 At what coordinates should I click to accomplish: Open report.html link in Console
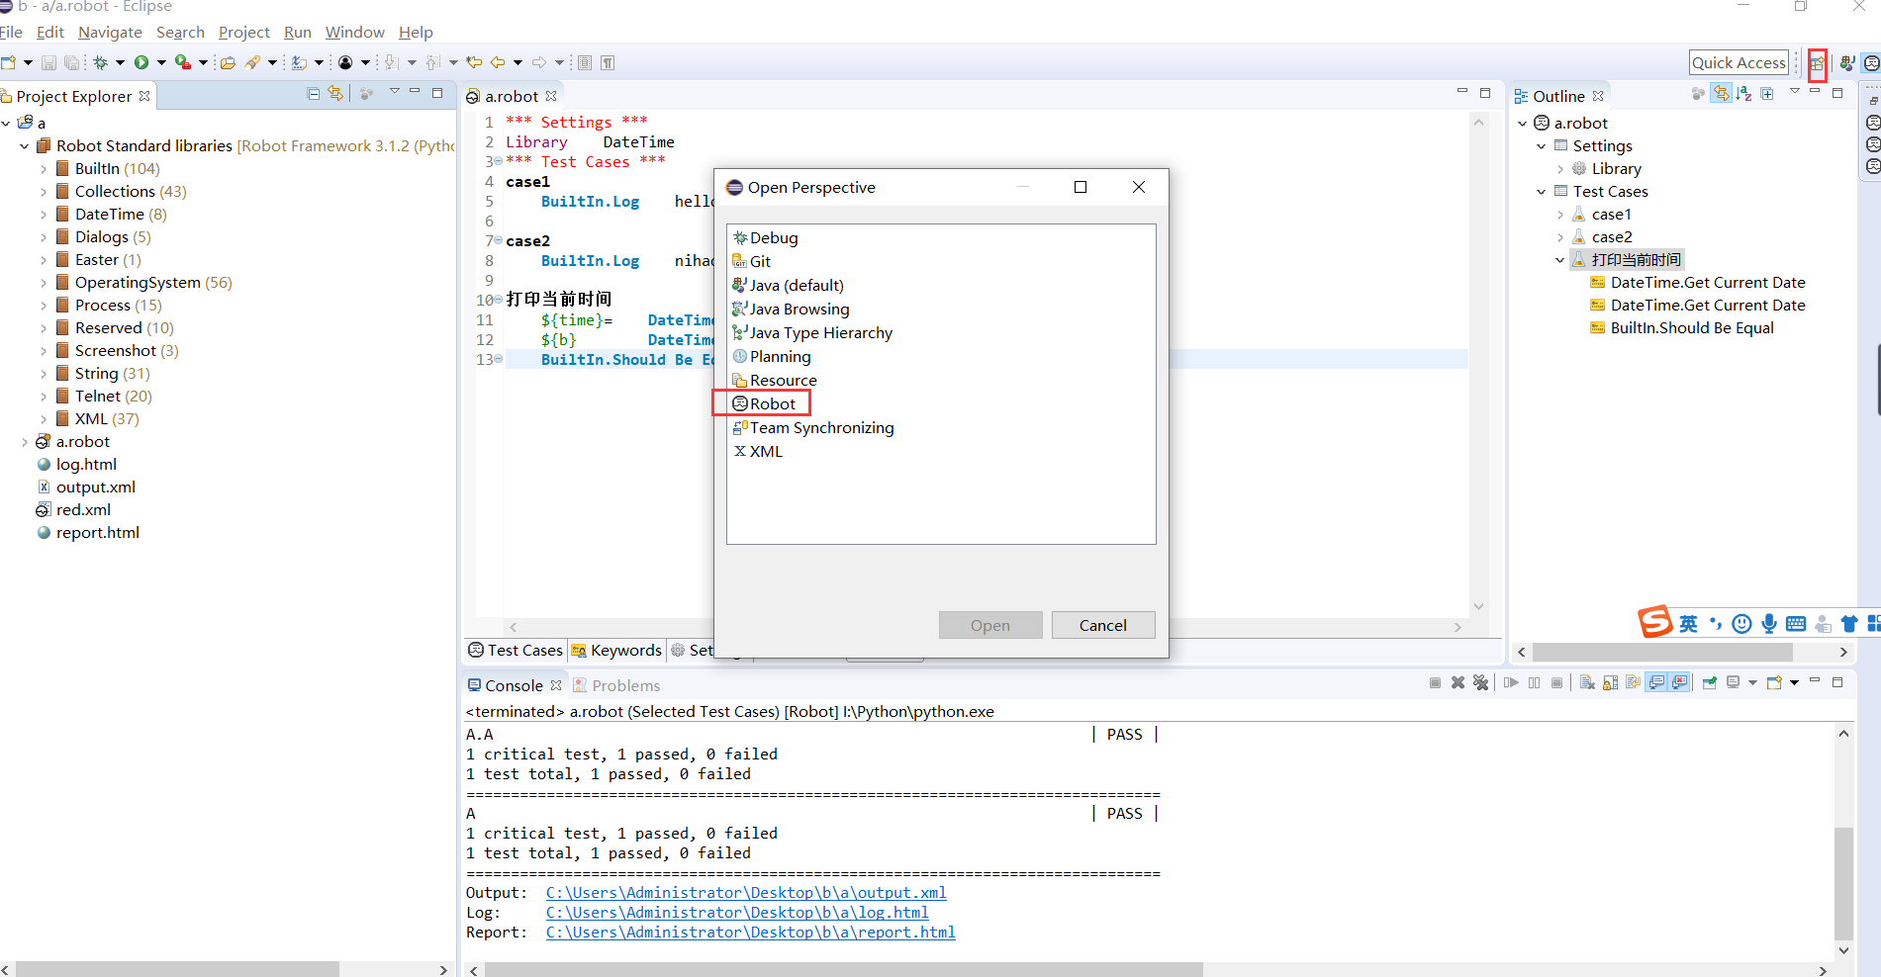pyautogui.click(x=750, y=933)
